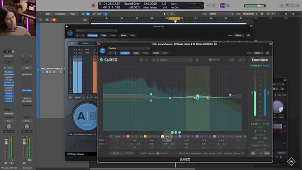Toggle the Post button in SplitEQ analyzer section

click(267, 153)
